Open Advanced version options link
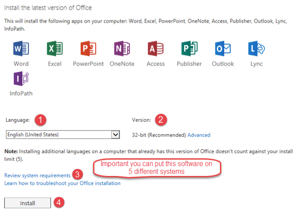Screen dimensions: 297x213 click(199, 135)
